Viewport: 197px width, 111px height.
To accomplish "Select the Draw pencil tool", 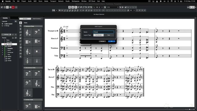I will tap(78, 7).
